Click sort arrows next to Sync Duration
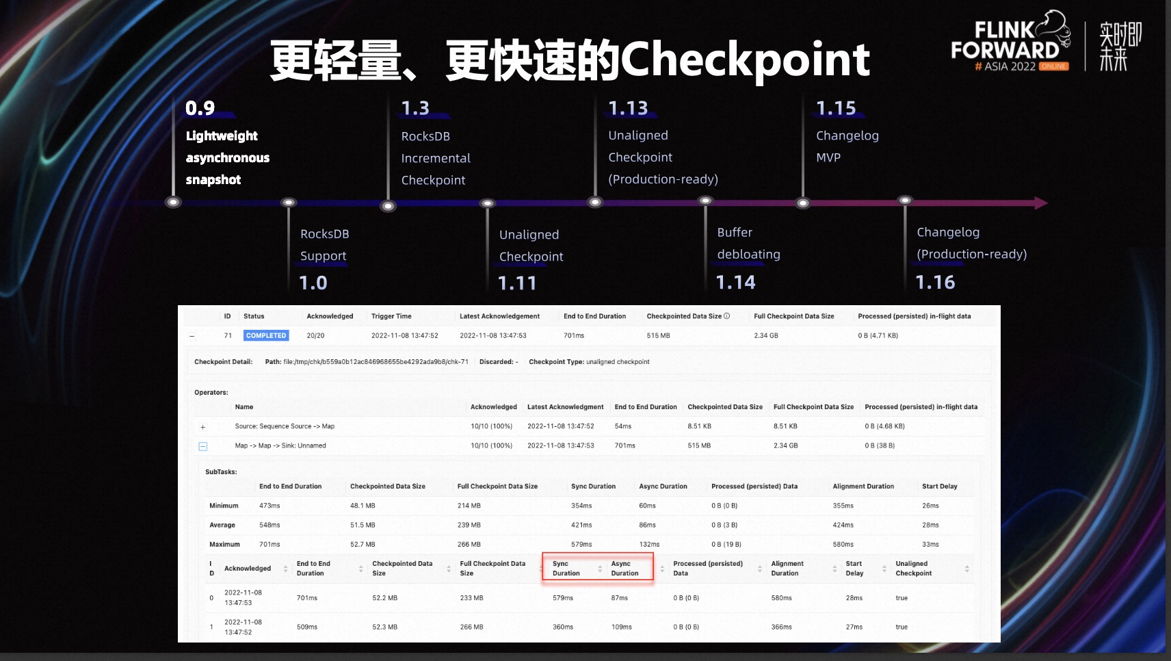 600,569
